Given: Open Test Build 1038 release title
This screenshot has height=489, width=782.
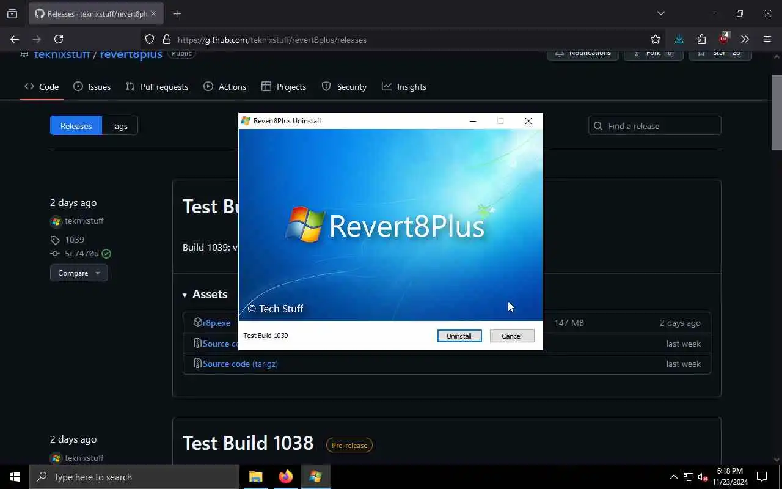Looking at the screenshot, I should click(x=248, y=443).
